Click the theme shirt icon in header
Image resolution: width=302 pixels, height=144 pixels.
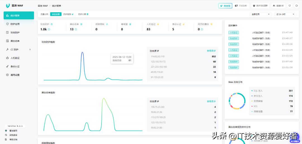pos(290,6)
